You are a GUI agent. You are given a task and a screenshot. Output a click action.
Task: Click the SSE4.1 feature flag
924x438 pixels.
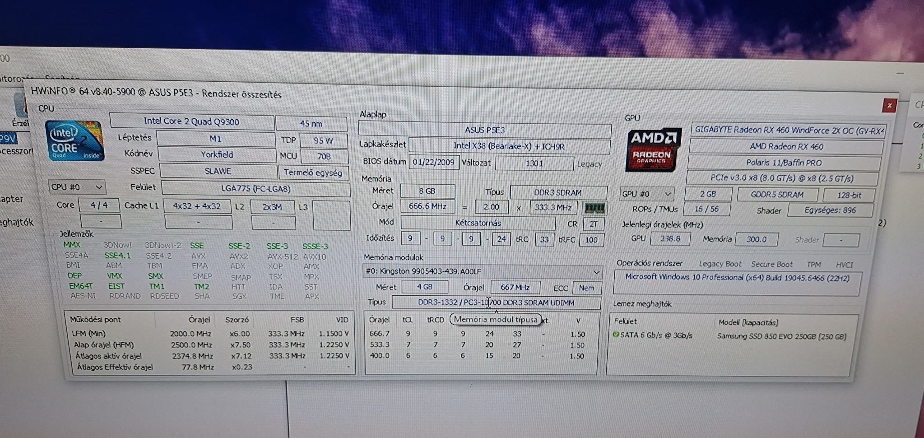click(117, 256)
